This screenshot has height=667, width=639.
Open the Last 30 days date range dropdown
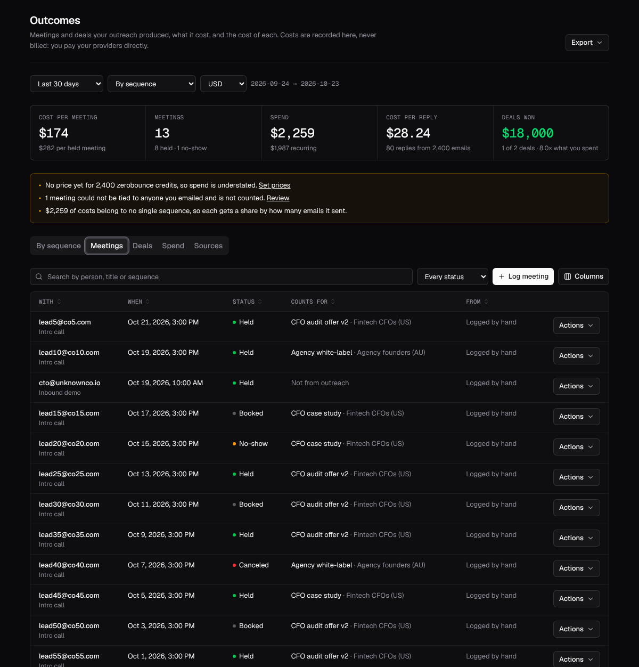click(x=67, y=84)
